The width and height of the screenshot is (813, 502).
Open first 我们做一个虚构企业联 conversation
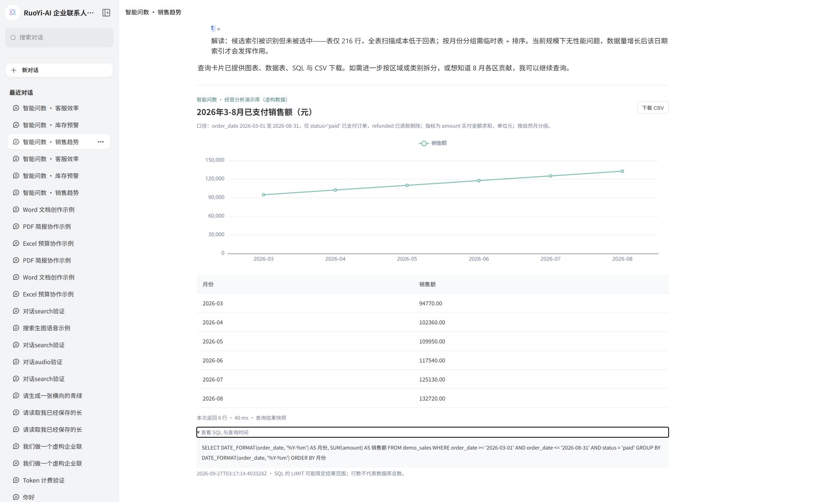[59, 447]
